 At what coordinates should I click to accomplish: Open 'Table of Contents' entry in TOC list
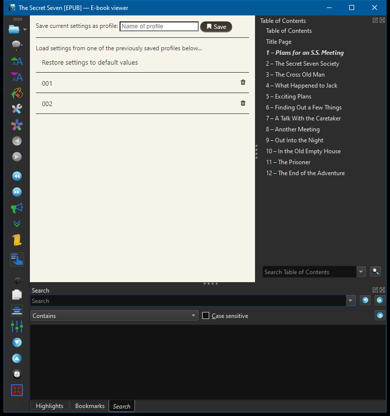coord(289,31)
